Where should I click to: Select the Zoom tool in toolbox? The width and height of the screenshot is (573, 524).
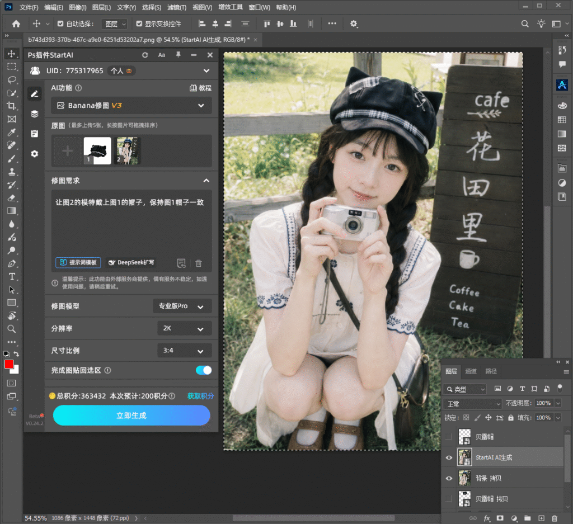point(12,329)
